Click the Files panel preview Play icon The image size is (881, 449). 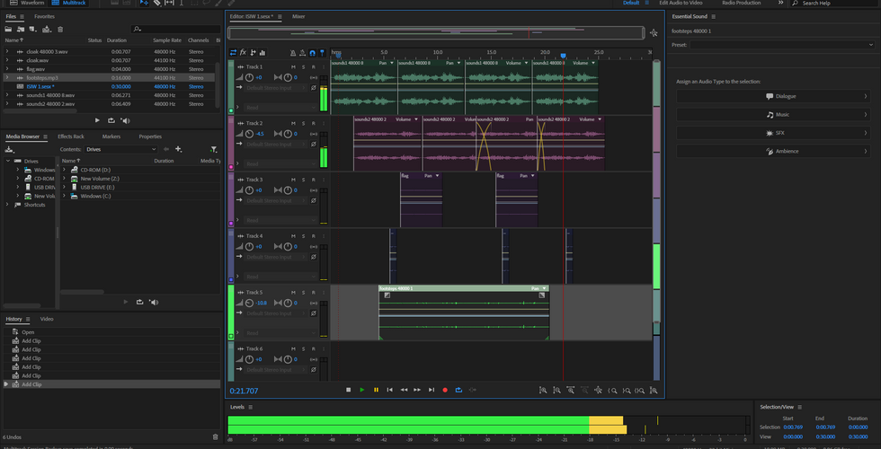(97, 120)
